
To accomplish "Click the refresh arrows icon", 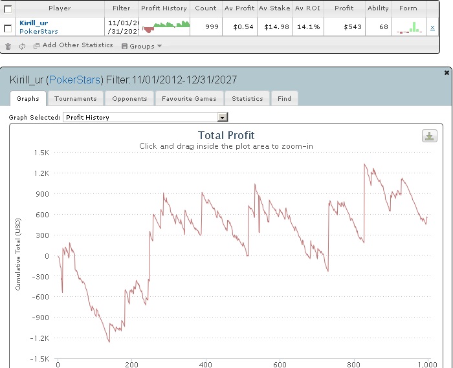I will pyautogui.click(x=22, y=46).
